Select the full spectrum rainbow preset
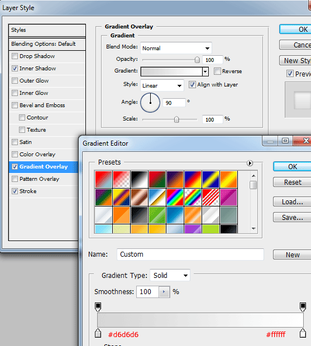 click(175, 197)
